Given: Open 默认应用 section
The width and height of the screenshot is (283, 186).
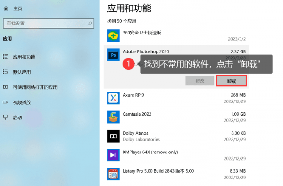Looking at the screenshot, I should tap(22, 72).
